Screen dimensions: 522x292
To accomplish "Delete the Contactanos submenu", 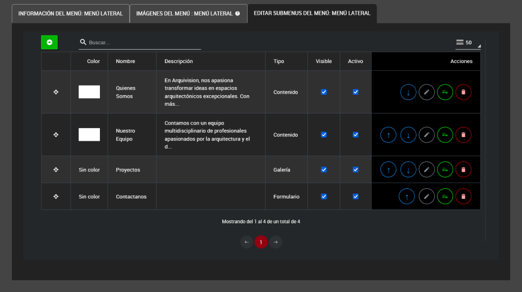I will pyautogui.click(x=463, y=196).
